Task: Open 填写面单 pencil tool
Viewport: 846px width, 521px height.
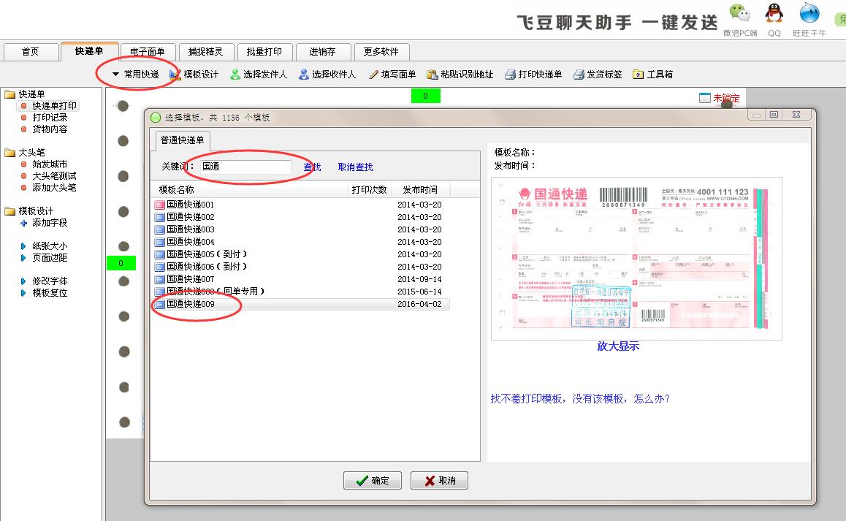Action: [x=392, y=75]
